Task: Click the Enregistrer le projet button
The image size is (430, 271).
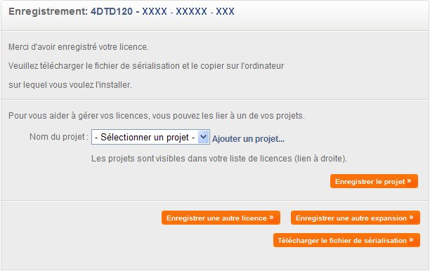Action: pos(374,181)
